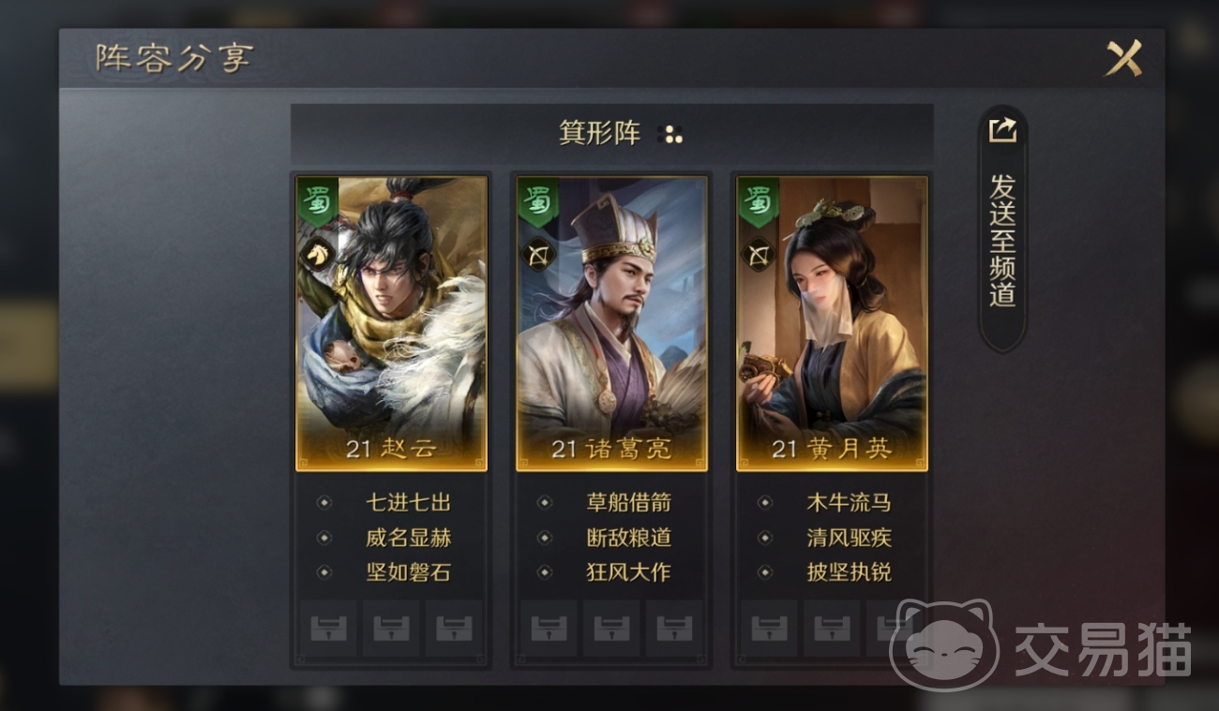Open the 狂风大作 skill
Viewport: 1219px width, 711px height.
628,572
